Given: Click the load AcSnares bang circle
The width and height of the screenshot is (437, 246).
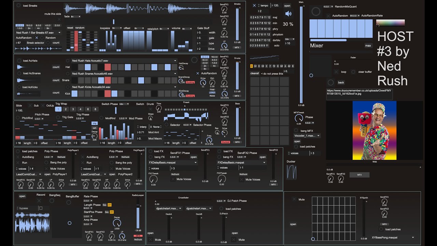Looking at the screenshot, I should pyautogui.click(x=19, y=73).
